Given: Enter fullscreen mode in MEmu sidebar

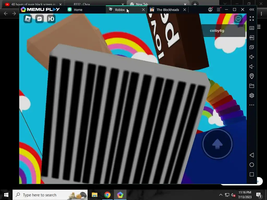Looking at the screenshot, I should coord(252,18).
